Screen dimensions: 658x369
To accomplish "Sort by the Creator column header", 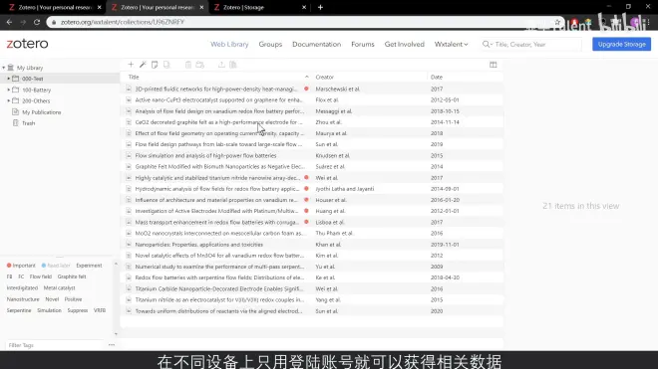I will [x=324, y=77].
